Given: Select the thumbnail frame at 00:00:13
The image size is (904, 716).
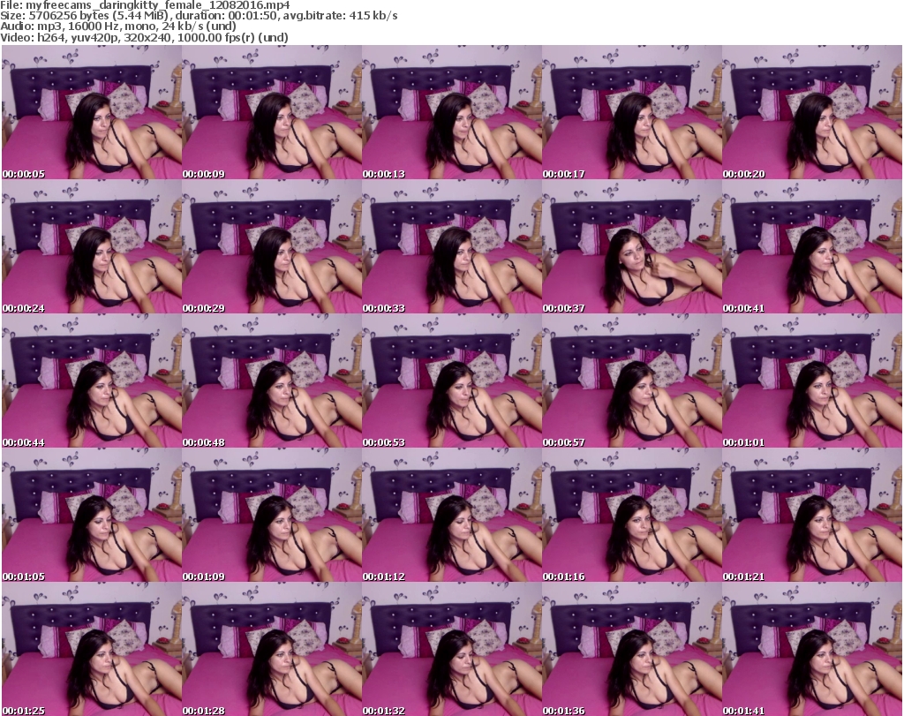Looking at the screenshot, I should click(x=451, y=112).
